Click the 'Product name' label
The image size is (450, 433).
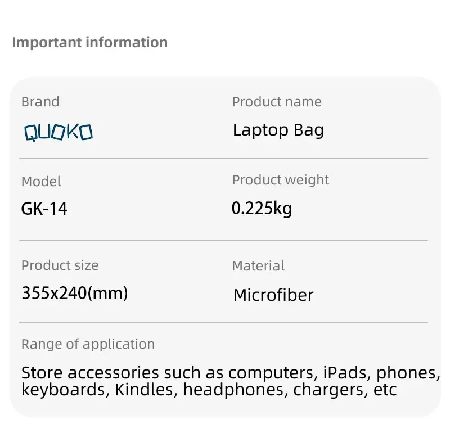[277, 102]
